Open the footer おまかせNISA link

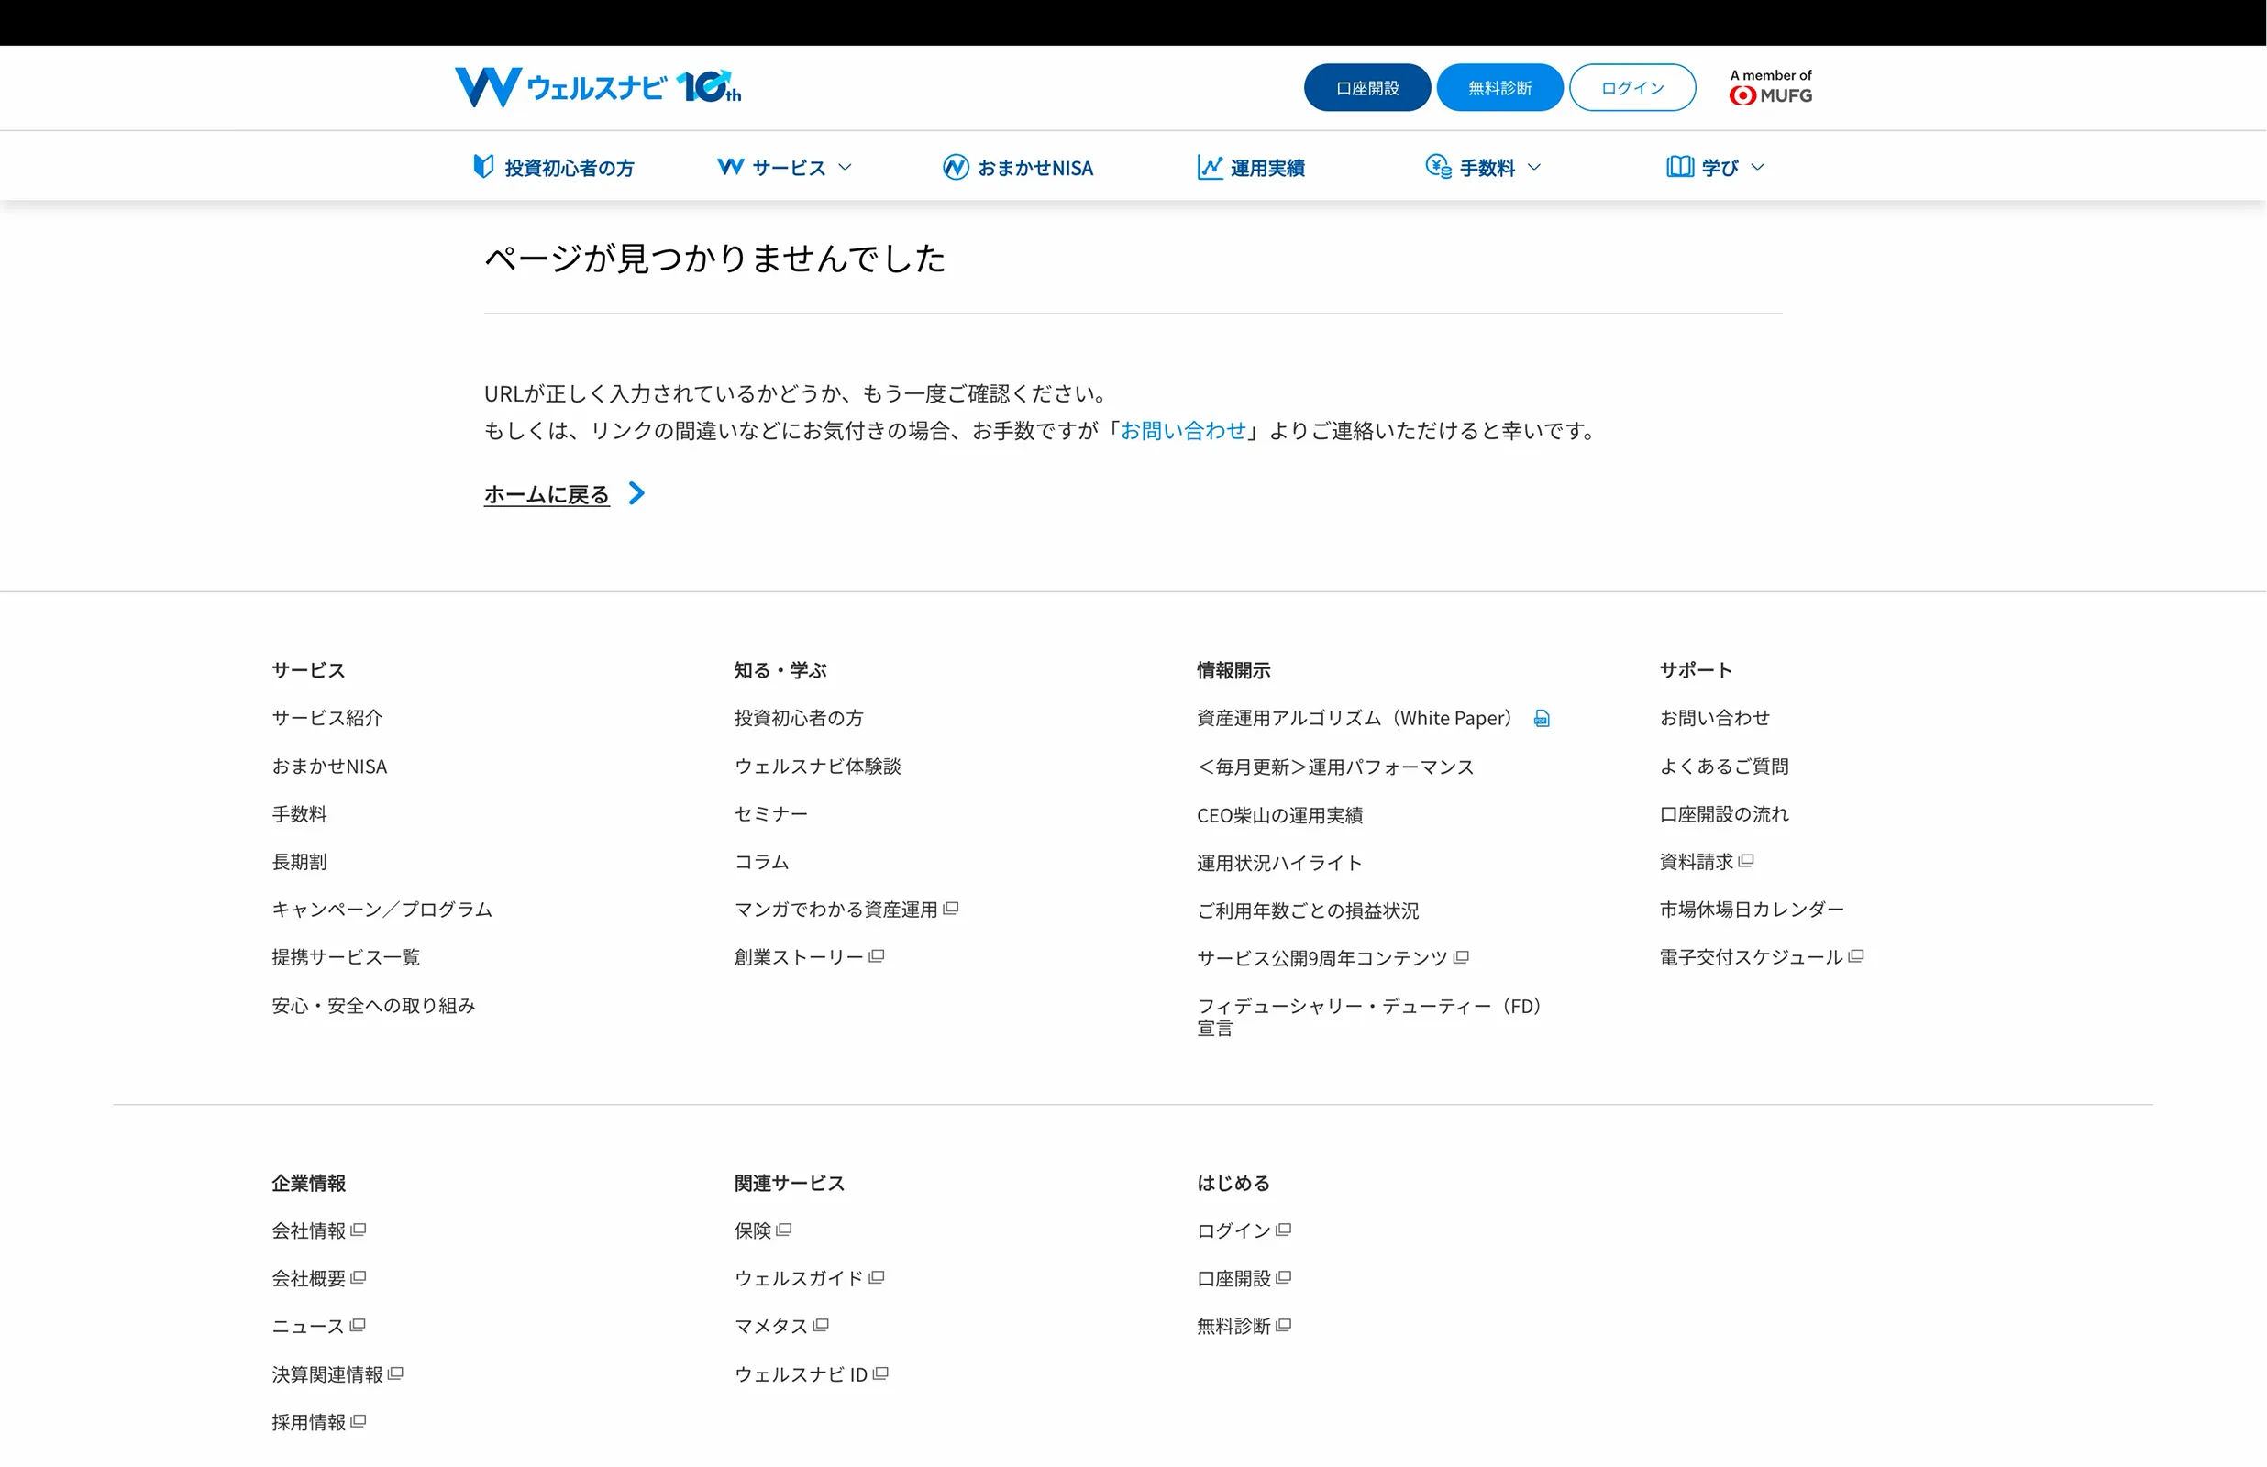pos(329,766)
